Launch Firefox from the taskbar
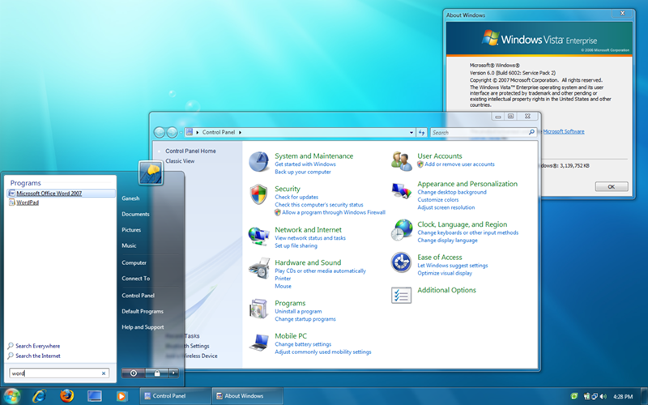 (x=66, y=396)
